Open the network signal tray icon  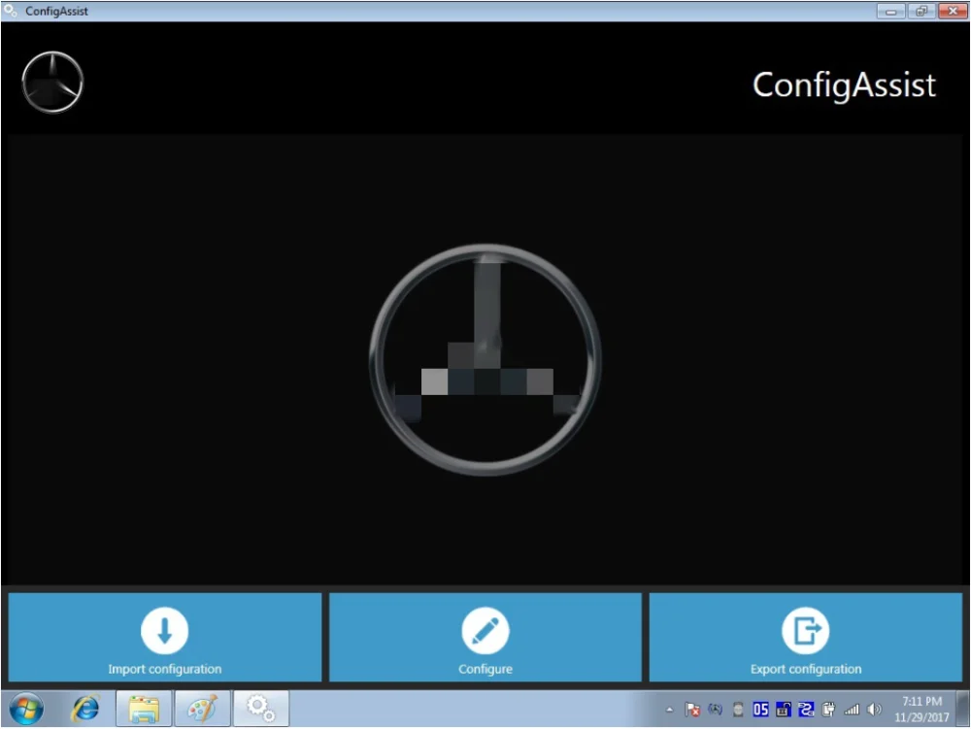pyautogui.click(x=852, y=710)
